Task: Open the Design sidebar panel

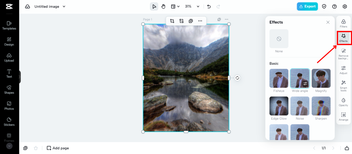Action: tap(9, 41)
